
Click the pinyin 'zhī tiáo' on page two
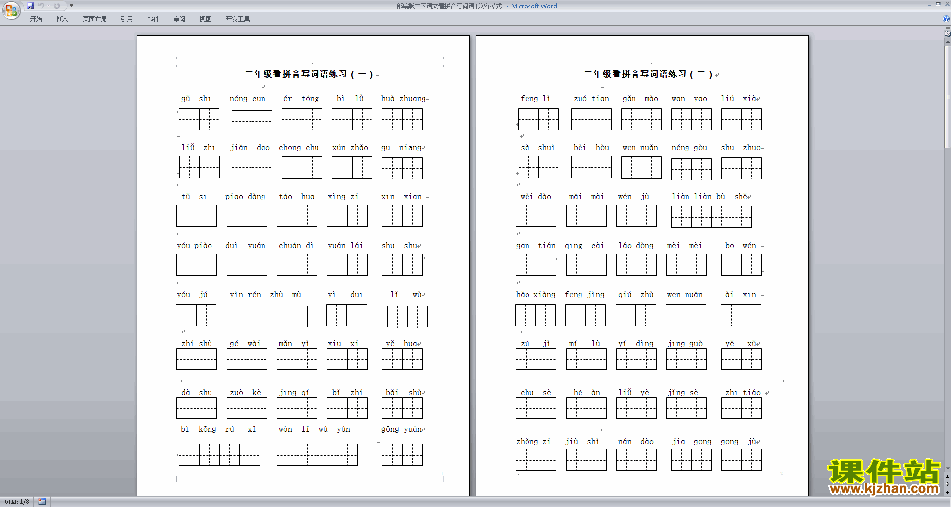742,393
